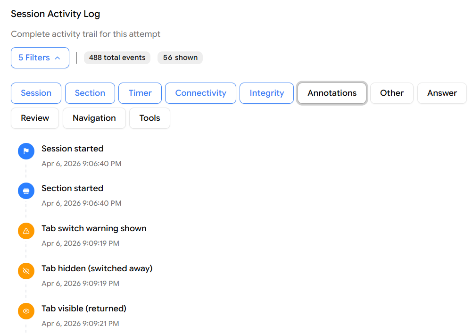Disable the Timer filter chip
The image size is (473, 334).
140,93
